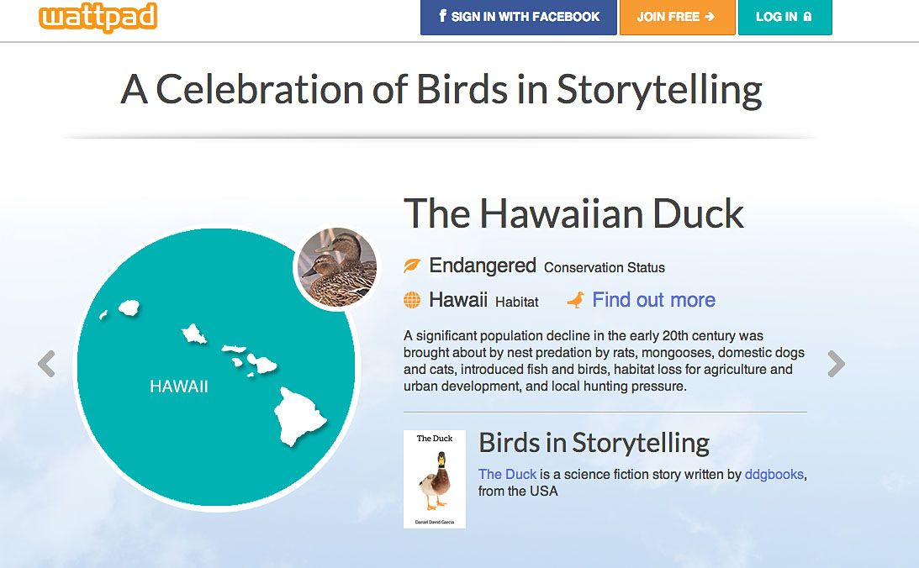Open the ddgbooks author profile link
This screenshot has width=919, height=568.
click(x=774, y=474)
